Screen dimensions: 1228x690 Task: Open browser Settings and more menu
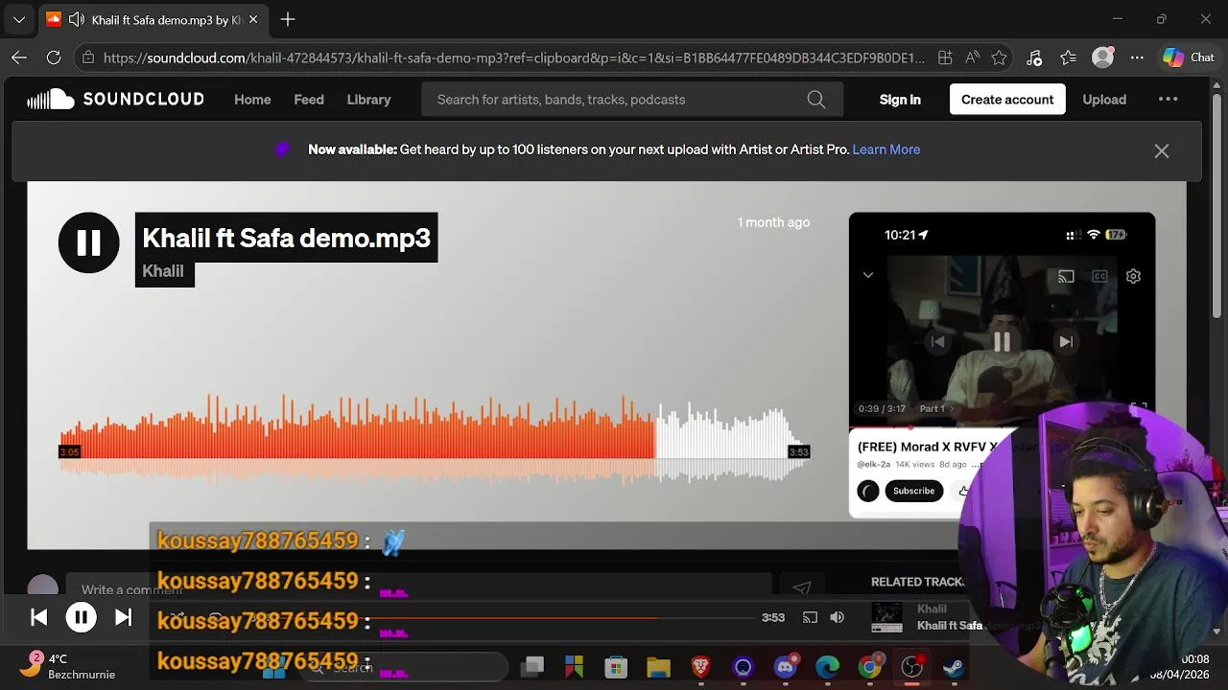click(1137, 57)
